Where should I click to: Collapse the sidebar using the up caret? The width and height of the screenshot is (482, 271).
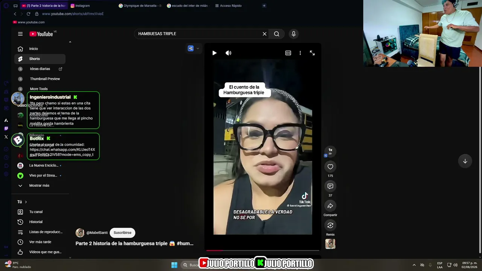pyautogui.click(x=70, y=42)
